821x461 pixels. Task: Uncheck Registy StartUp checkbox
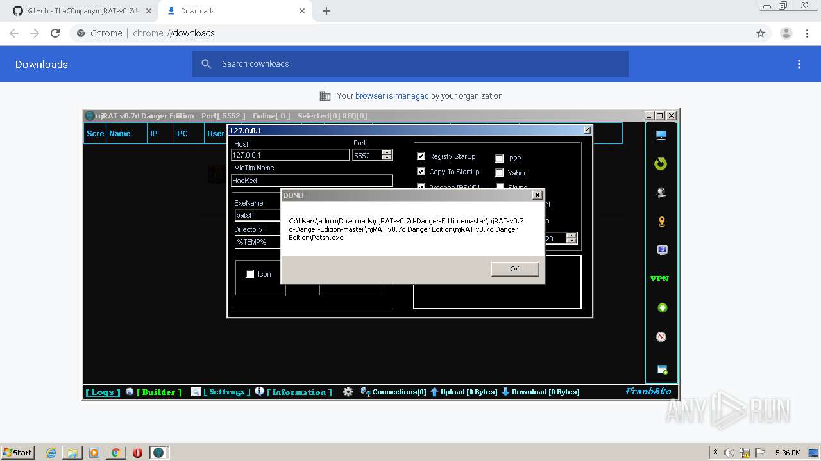coord(421,156)
